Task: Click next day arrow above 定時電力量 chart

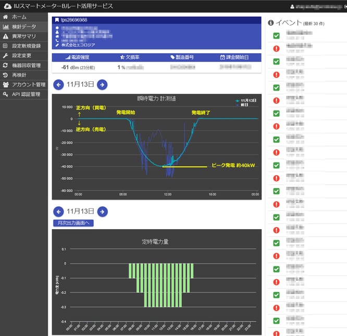Action: (x=103, y=211)
